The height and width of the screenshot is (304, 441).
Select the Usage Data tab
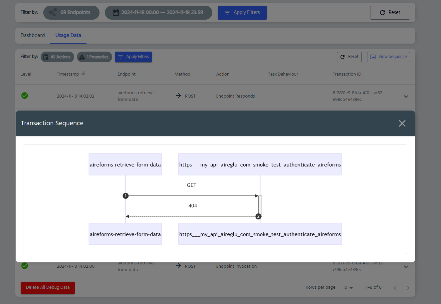tap(68, 35)
